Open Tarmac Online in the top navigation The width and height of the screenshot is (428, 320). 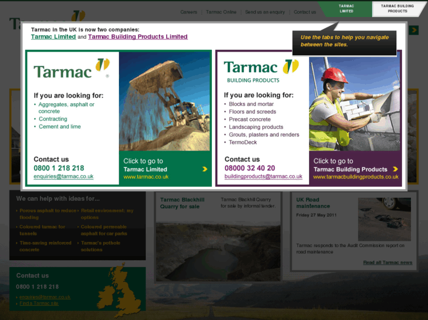(x=221, y=12)
